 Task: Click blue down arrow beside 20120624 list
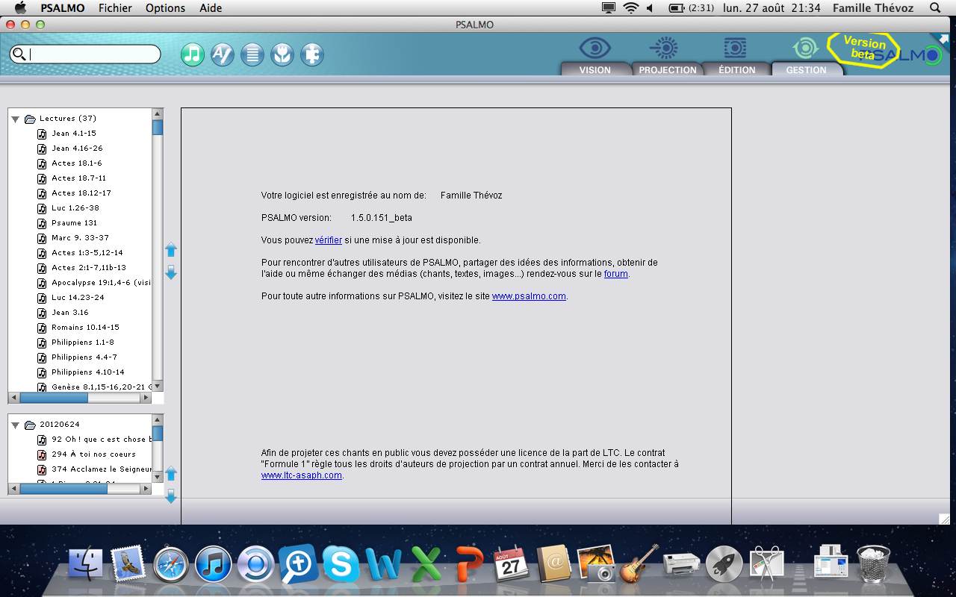click(171, 496)
